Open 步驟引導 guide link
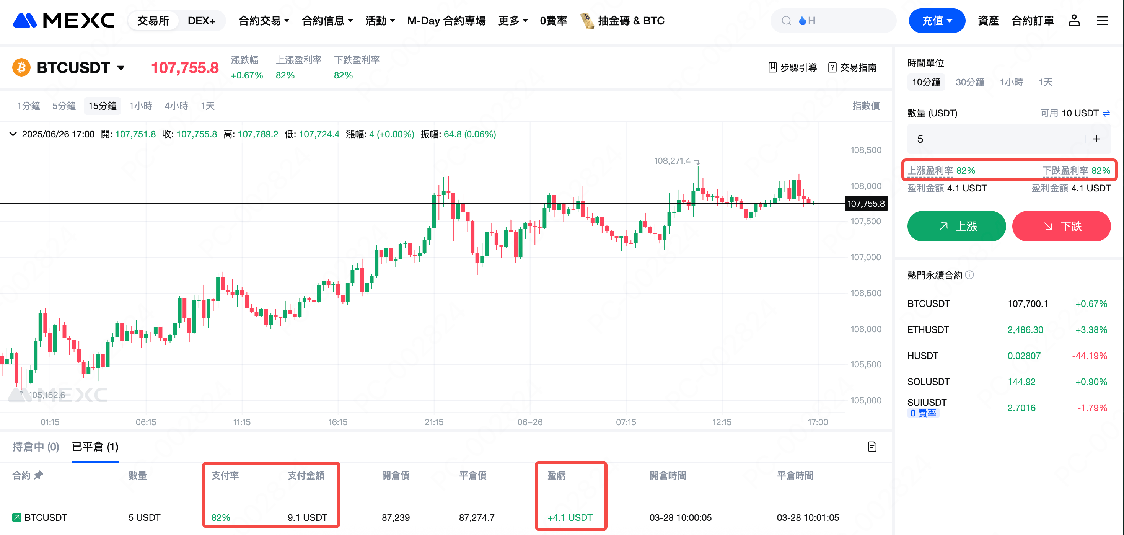 pos(792,67)
